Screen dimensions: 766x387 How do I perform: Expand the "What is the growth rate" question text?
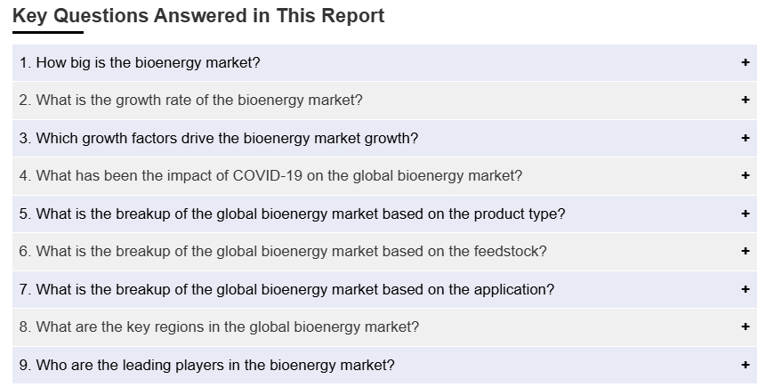pos(190,101)
